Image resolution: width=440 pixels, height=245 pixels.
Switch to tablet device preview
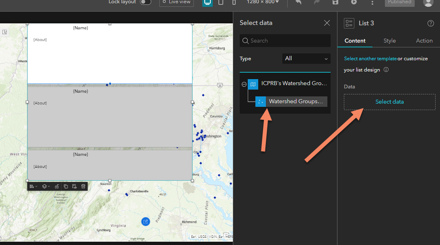[221, 2]
